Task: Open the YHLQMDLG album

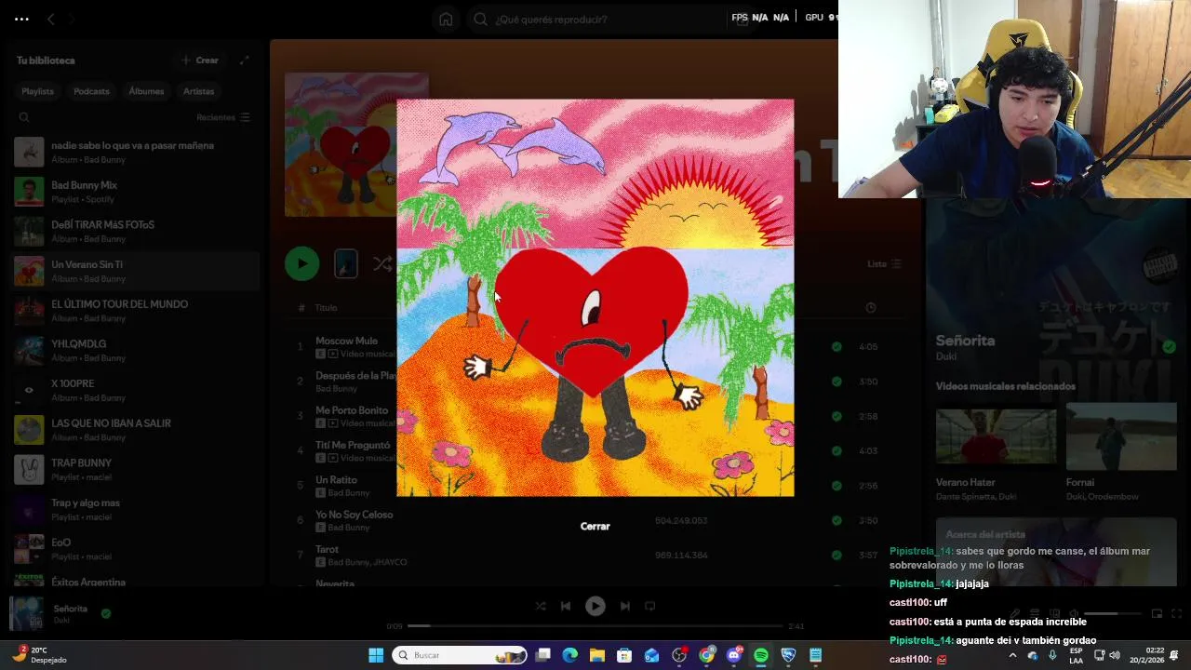Action: [135, 350]
